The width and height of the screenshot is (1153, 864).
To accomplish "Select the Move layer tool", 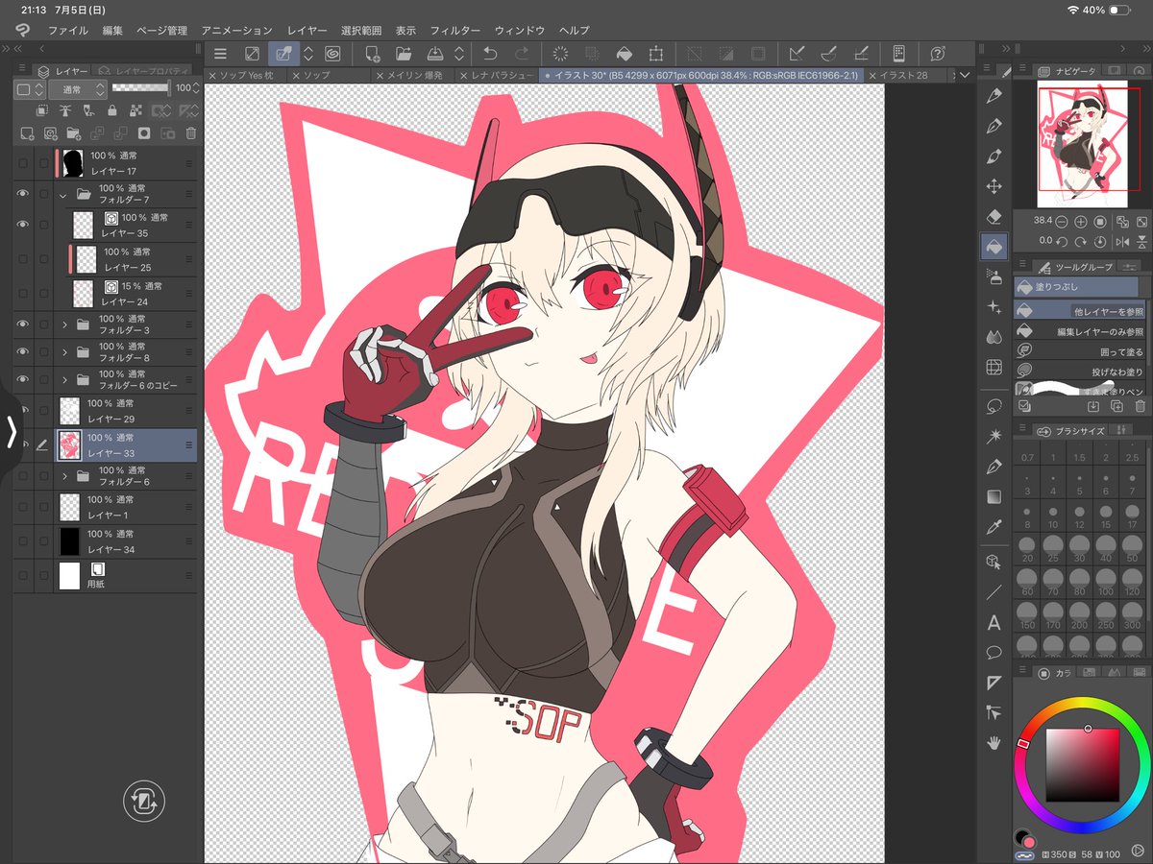I will click(x=994, y=186).
